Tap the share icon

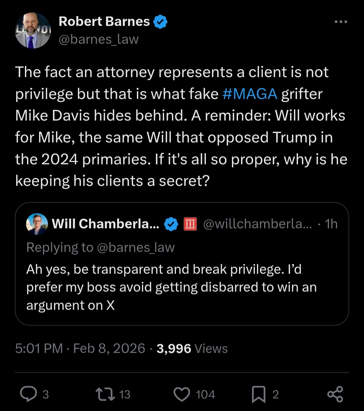335,394
